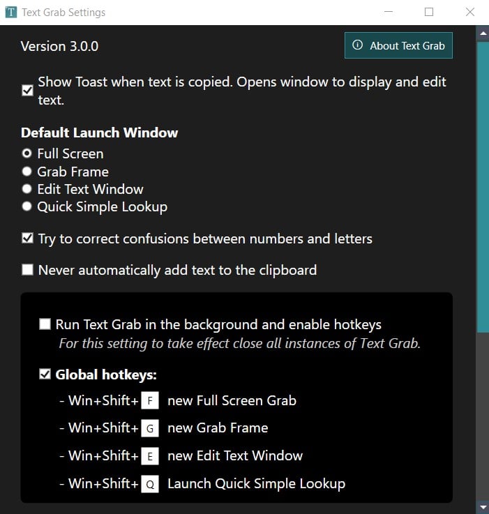Click the scrollbar up arrow

tap(482, 33)
